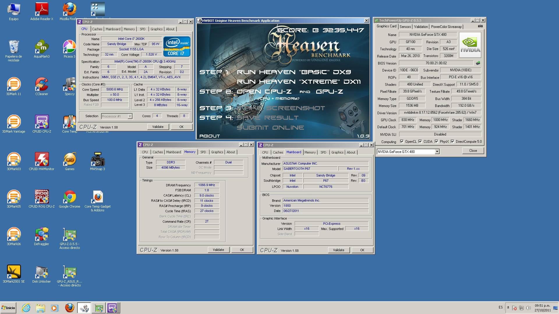Click Validate in the Mainboard CPU-Z window
The height and width of the screenshot is (314, 559).
[x=339, y=250]
